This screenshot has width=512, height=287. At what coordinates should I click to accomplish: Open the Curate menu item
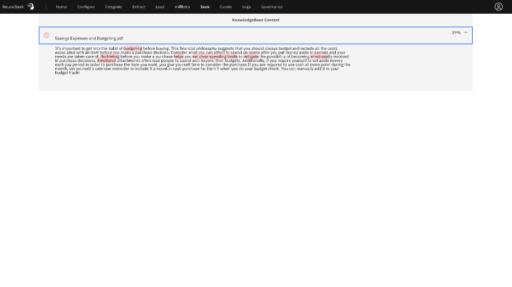225,7
